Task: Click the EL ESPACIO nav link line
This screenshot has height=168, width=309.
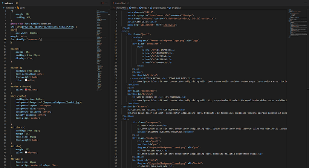Action: 158,50
